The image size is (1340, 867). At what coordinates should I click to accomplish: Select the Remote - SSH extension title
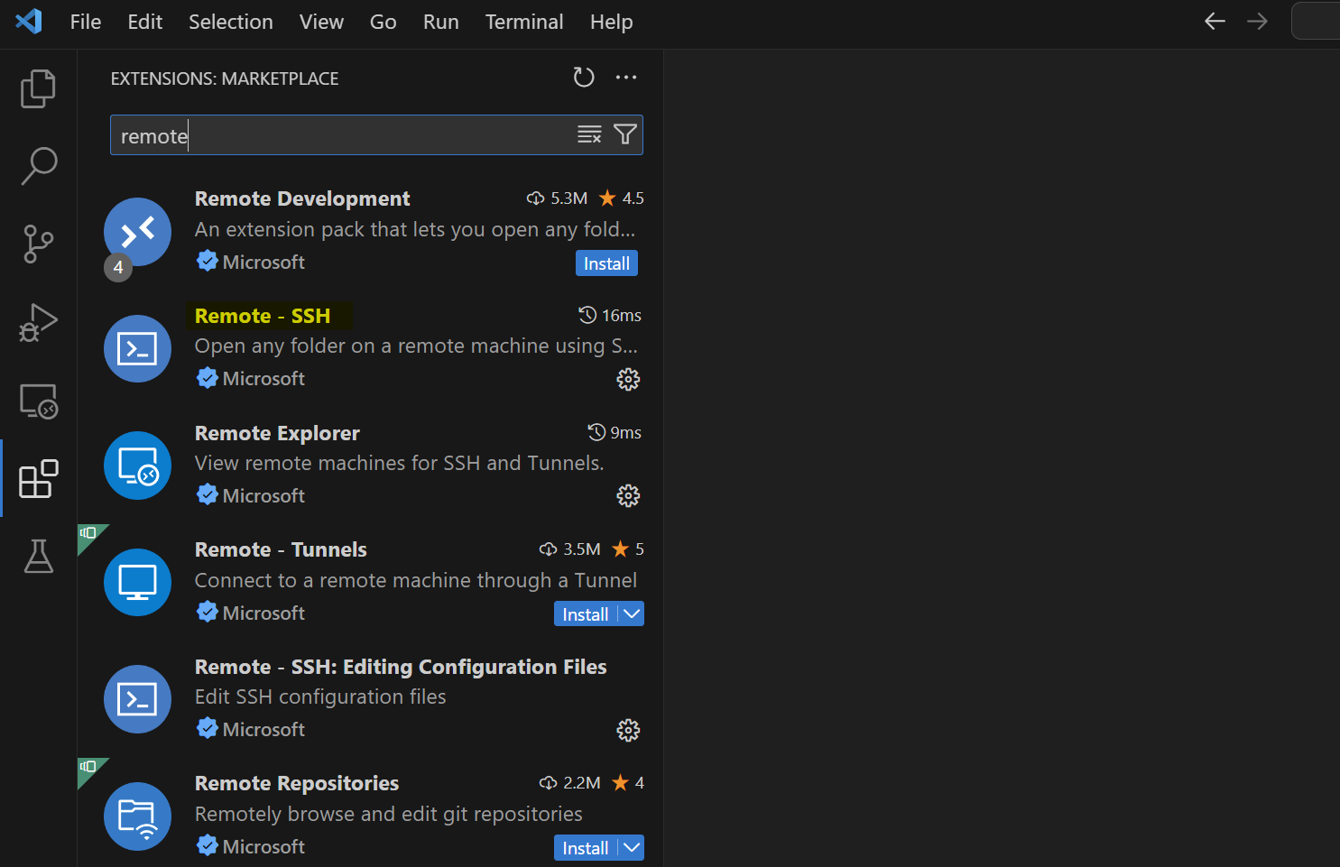pyautogui.click(x=263, y=316)
